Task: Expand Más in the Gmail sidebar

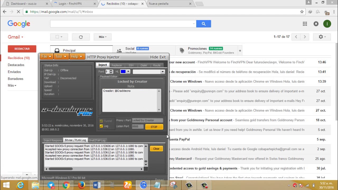Action: (x=12, y=85)
